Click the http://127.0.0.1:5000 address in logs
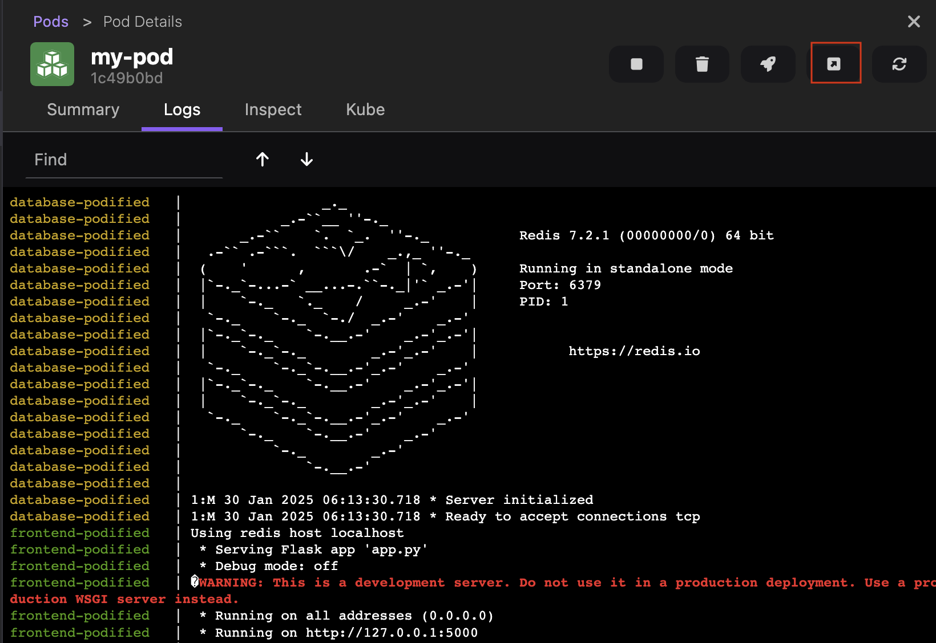936x643 pixels. pos(392,633)
